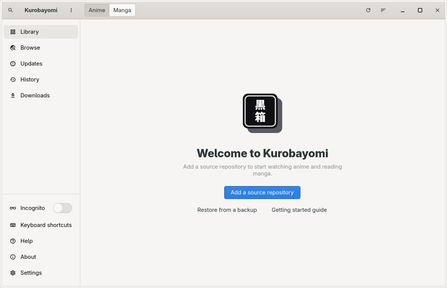Open the Settings label in sidebar
Image resolution: width=447 pixels, height=288 pixels.
point(31,273)
